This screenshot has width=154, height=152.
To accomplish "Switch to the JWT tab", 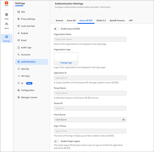I will [131, 21].
